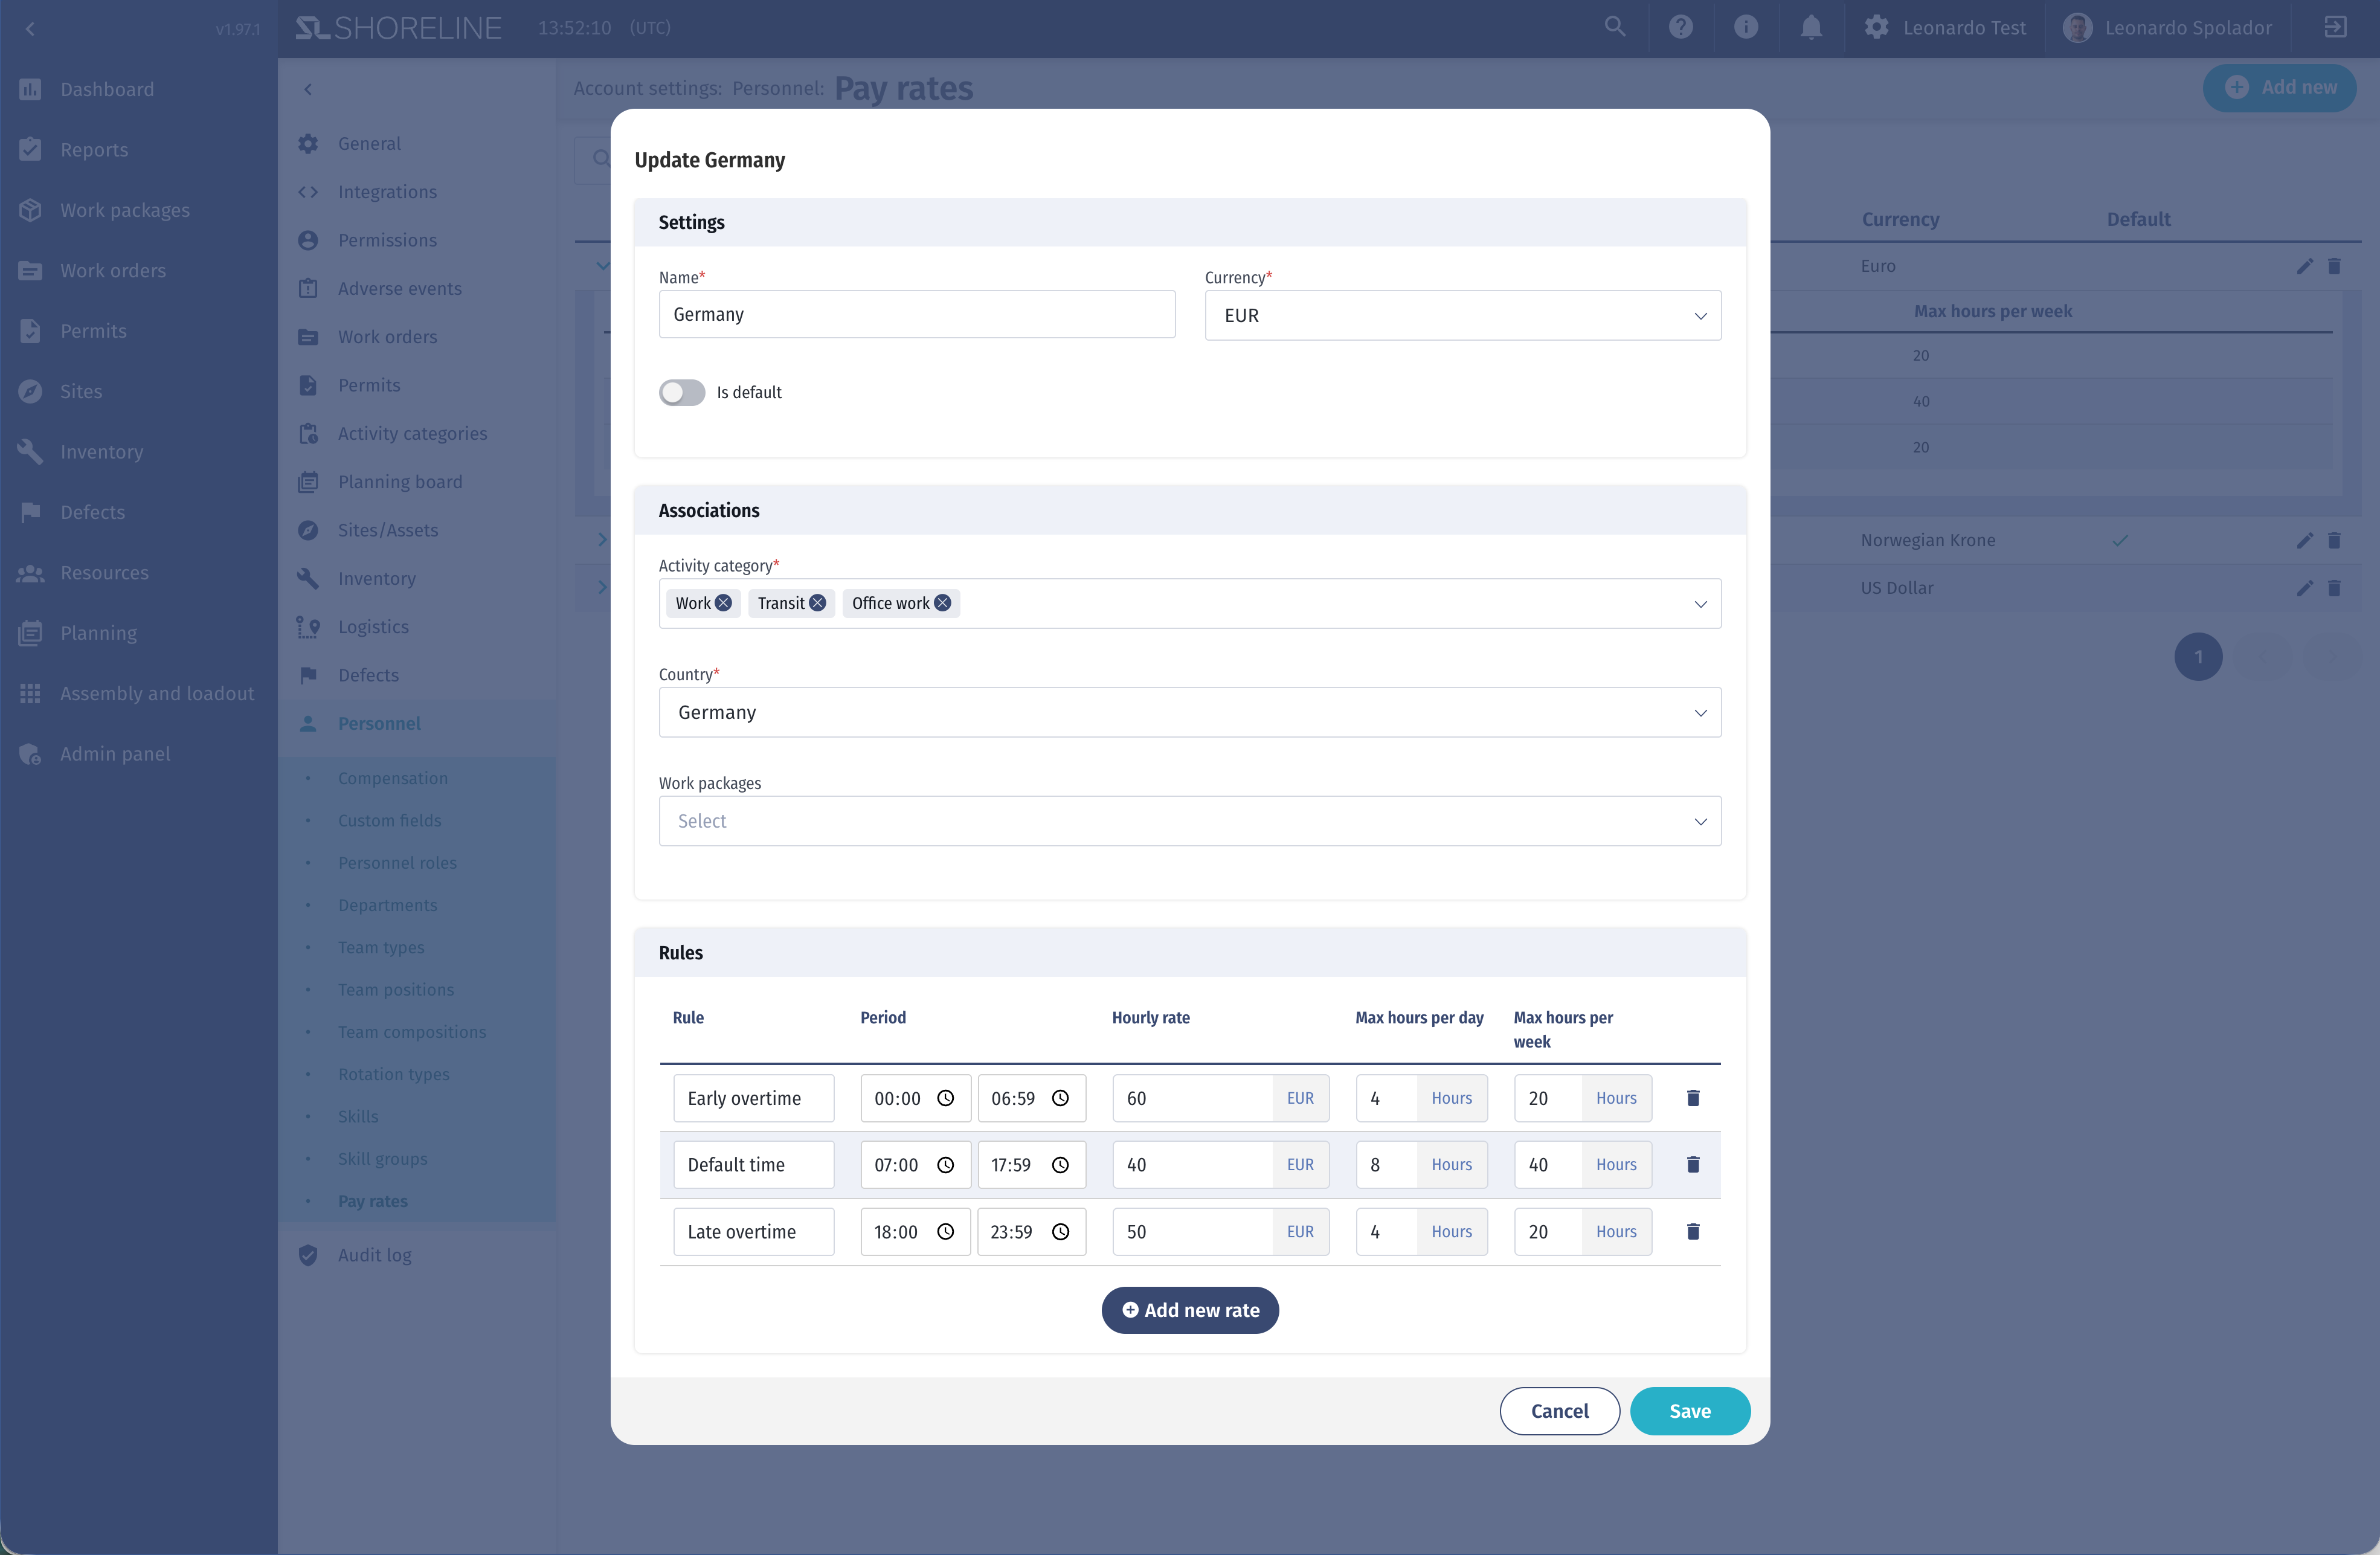The width and height of the screenshot is (2380, 1555).
Task: Click the Name input field containing Germany
Action: click(x=916, y=315)
